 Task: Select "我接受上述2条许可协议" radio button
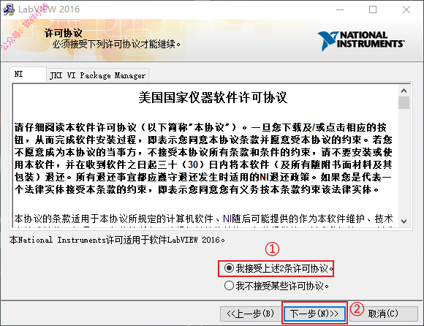(x=229, y=268)
